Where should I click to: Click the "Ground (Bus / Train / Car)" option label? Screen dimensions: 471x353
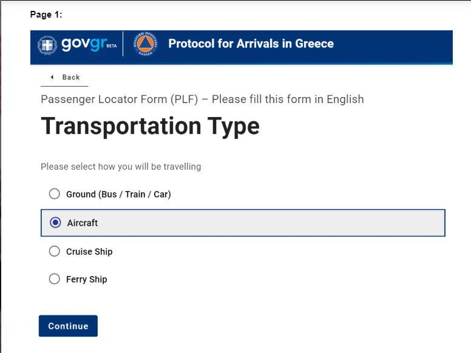pyautogui.click(x=118, y=194)
